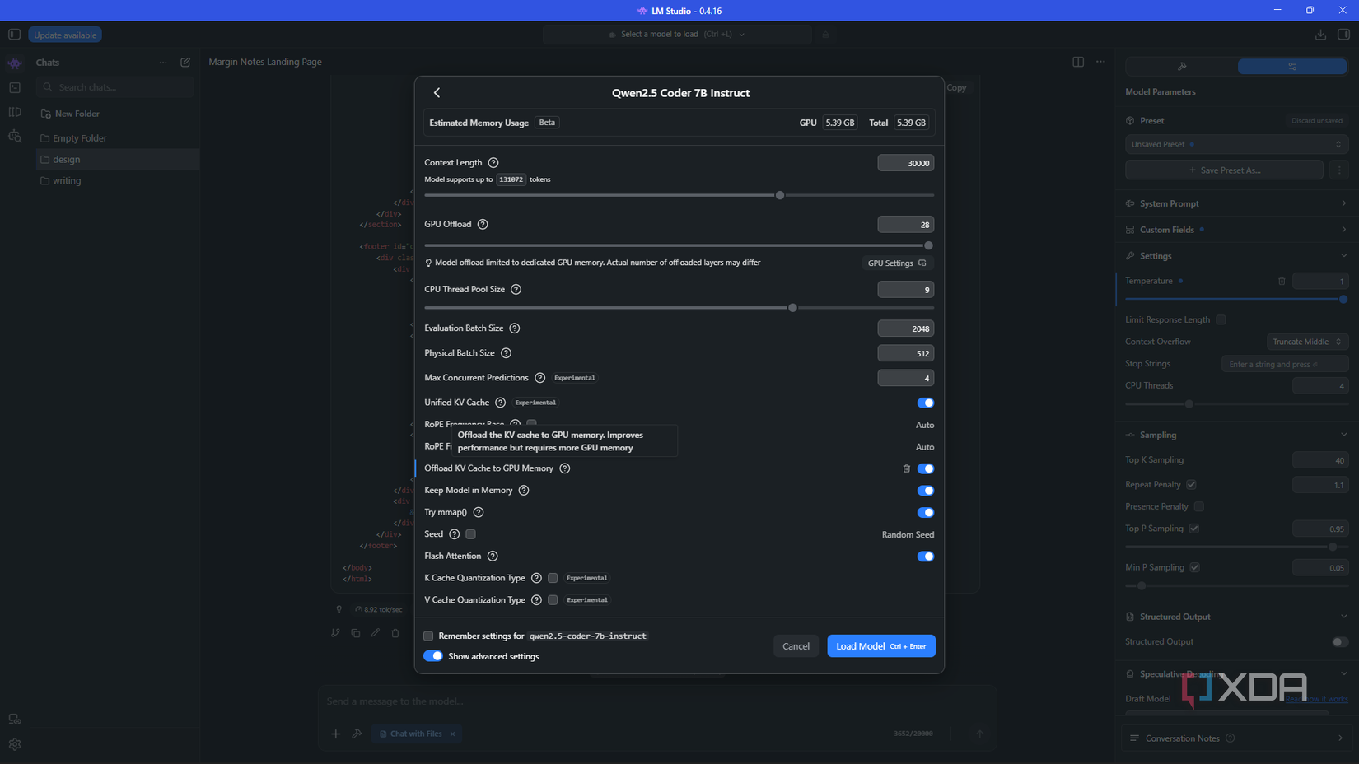The image size is (1359, 764).
Task: Open Context Length help icon
Action: tap(493, 163)
